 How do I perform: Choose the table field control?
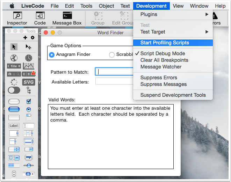(29, 133)
